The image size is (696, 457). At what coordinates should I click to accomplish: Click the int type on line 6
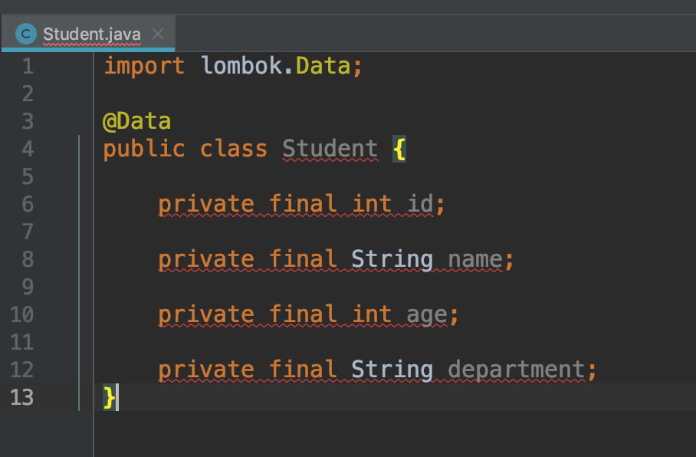pos(372,203)
